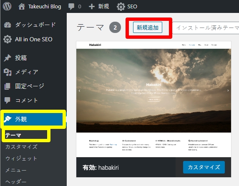The height and width of the screenshot is (186, 239).
Task: Open the ヘッダー submenu item
Action: coord(16,182)
